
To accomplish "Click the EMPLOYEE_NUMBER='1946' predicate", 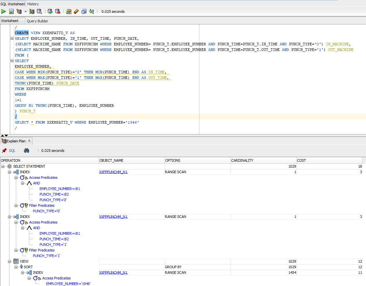I will tap(68, 284).
